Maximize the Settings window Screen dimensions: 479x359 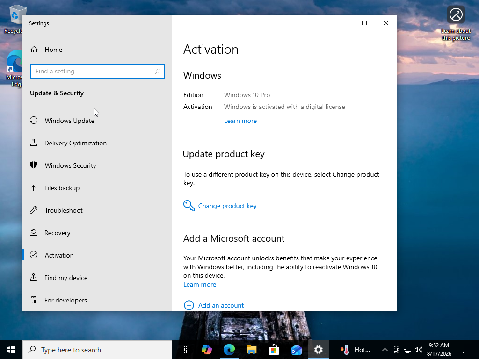pos(364,23)
